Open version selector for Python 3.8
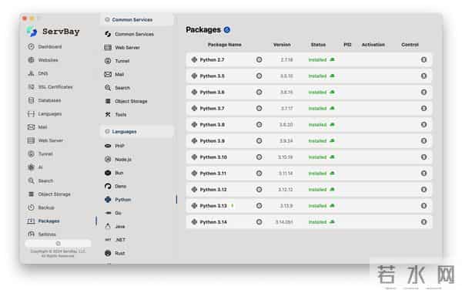Screen dimensions: 462x290 259,124
